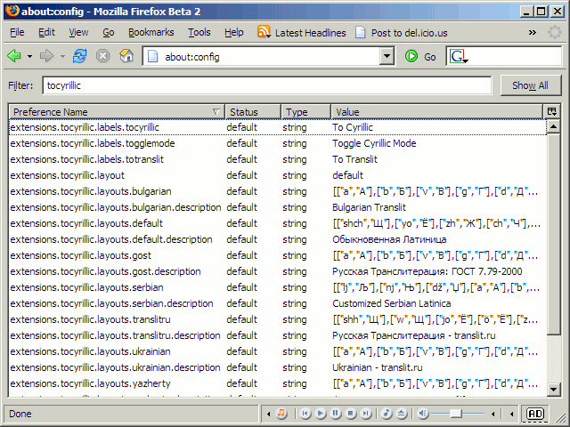The width and height of the screenshot is (570, 427).
Task: Select extensions.tocyrillic.layouts.bulgarian.description row
Action: coord(278,207)
